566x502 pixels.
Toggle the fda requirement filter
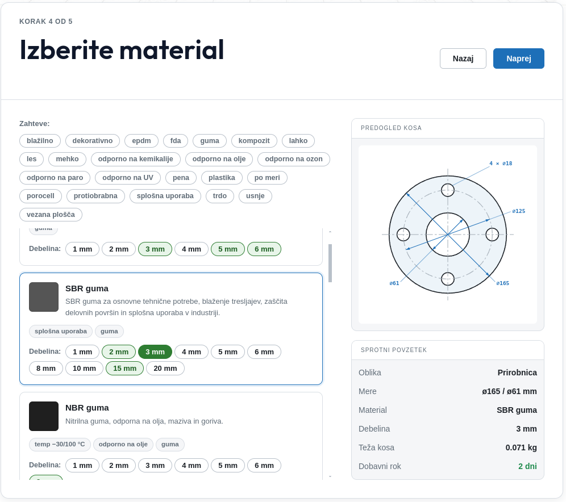pyautogui.click(x=176, y=141)
